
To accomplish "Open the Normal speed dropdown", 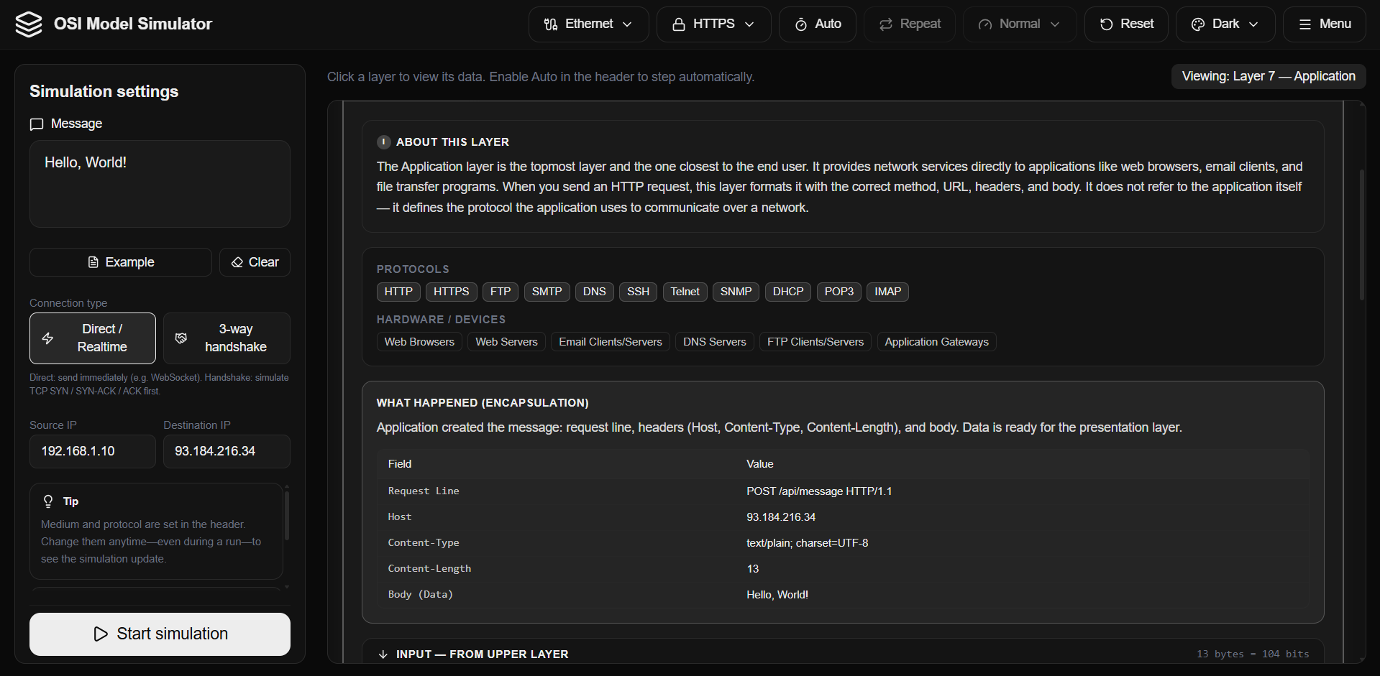I will [1020, 24].
